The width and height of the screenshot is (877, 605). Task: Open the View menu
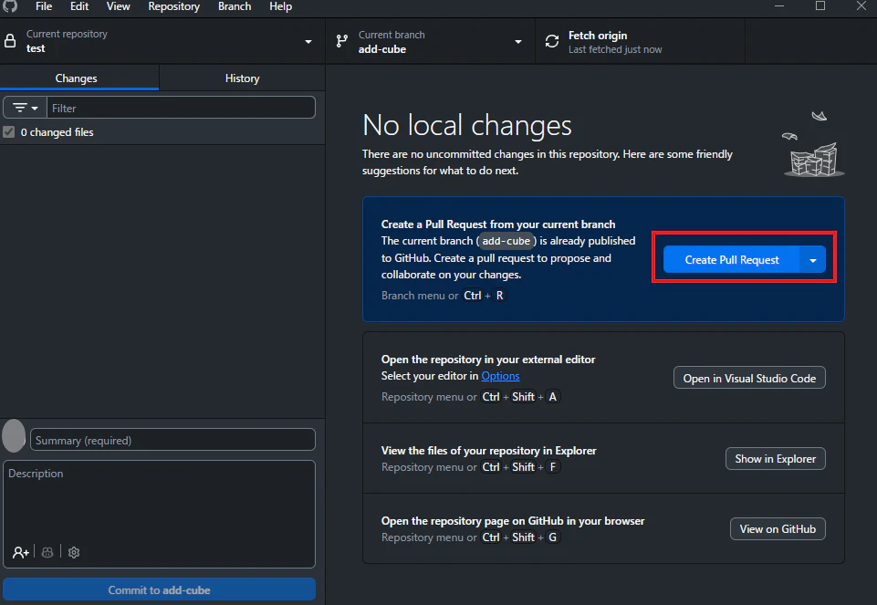(118, 6)
